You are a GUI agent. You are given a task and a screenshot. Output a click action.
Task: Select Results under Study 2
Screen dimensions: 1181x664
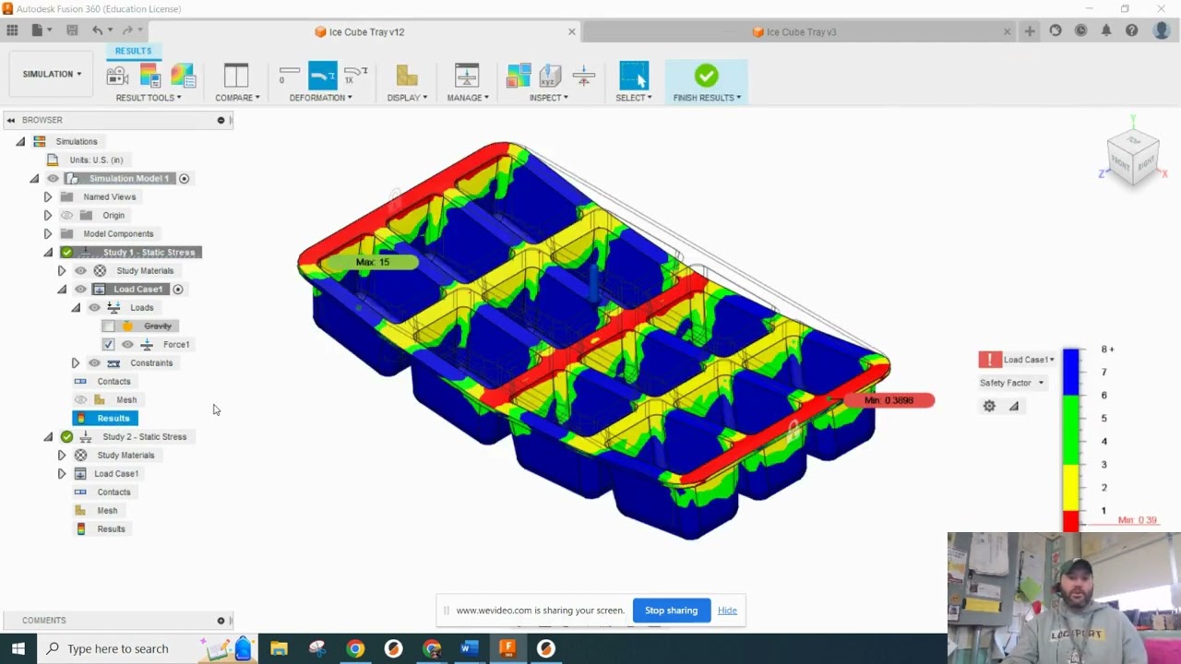pyautogui.click(x=111, y=528)
